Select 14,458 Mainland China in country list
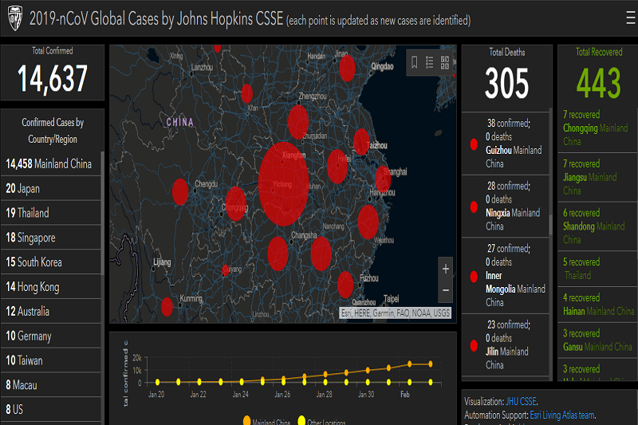The width and height of the screenshot is (638, 425). (50, 163)
